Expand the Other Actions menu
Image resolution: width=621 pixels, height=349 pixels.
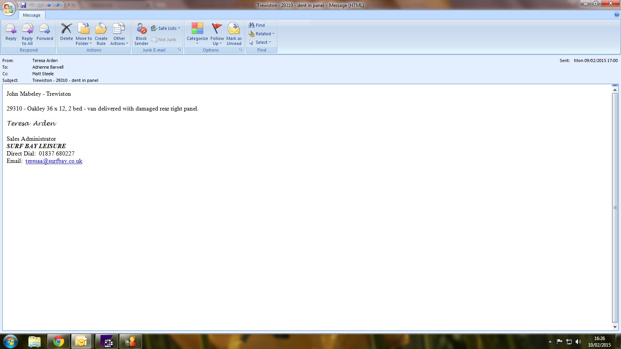(x=119, y=34)
